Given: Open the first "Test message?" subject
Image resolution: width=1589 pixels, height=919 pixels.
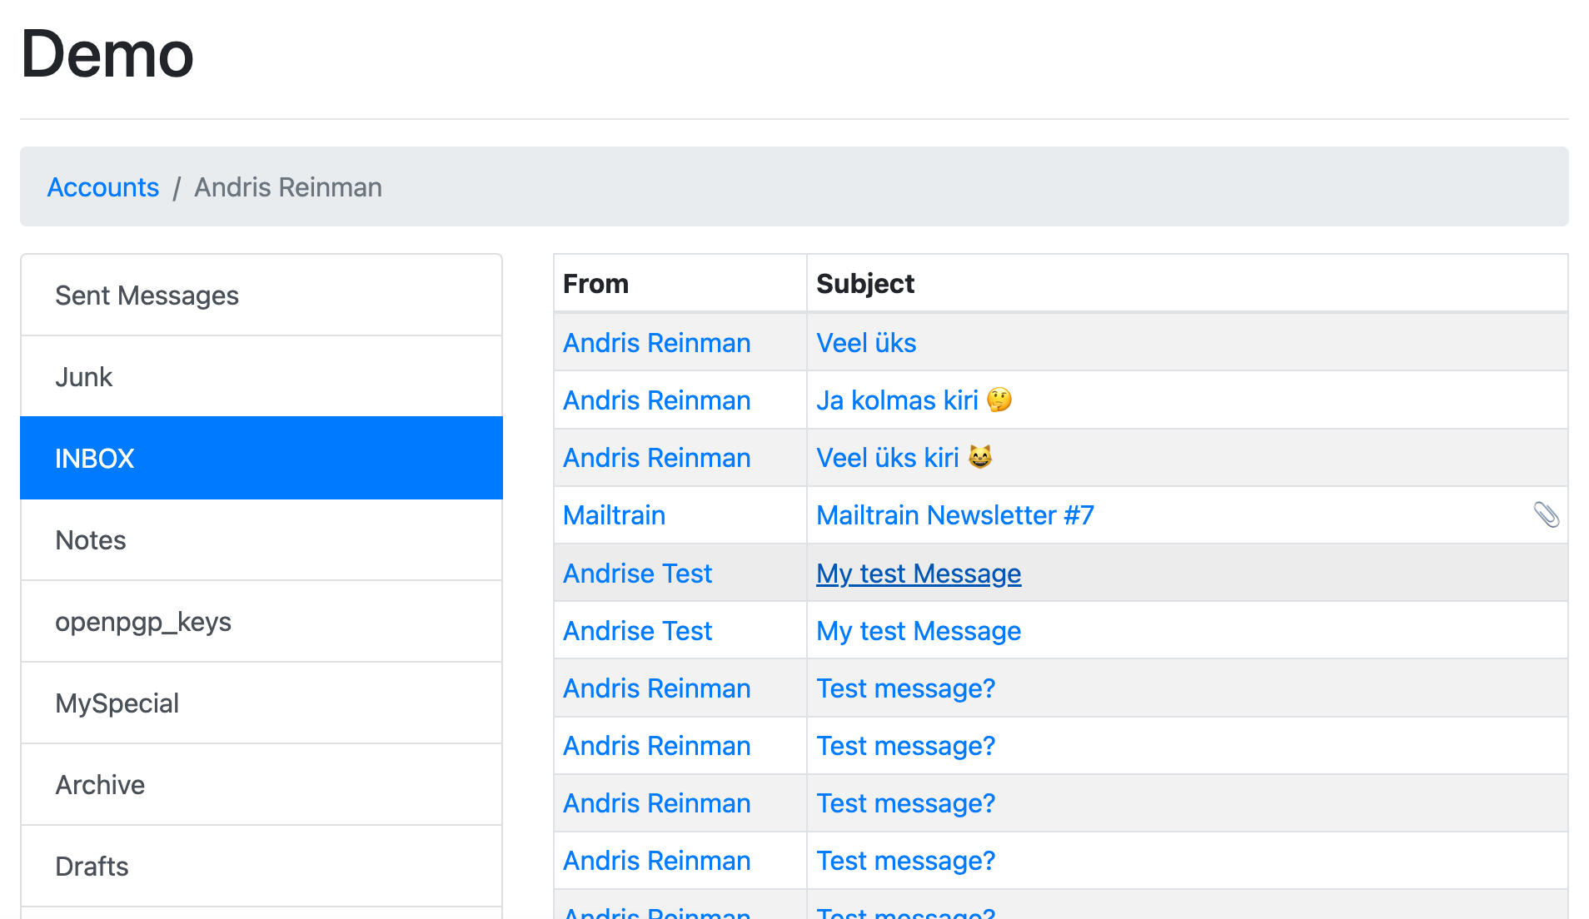Looking at the screenshot, I should pos(905,688).
